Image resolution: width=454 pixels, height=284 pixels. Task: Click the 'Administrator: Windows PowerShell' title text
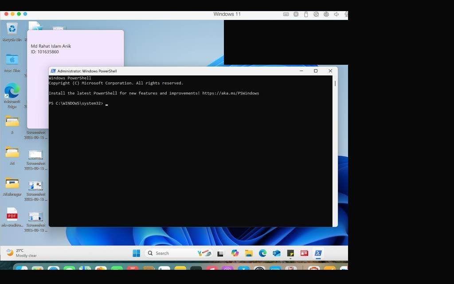point(87,71)
